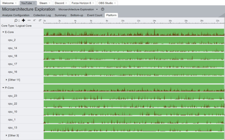Select the cpu_2 row label
Screen dimensions: 225x140
(x=12, y=40)
